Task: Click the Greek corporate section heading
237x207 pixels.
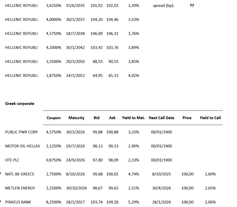Action: click(20, 104)
